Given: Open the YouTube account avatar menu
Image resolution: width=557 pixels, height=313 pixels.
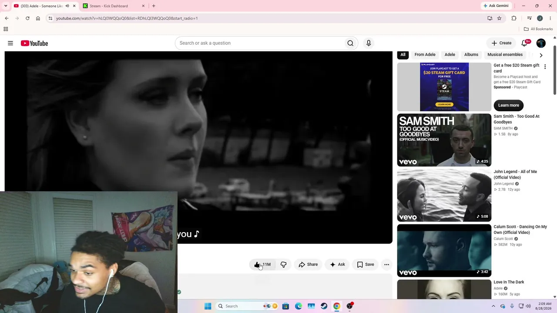Looking at the screenshot, I should 541,43.
